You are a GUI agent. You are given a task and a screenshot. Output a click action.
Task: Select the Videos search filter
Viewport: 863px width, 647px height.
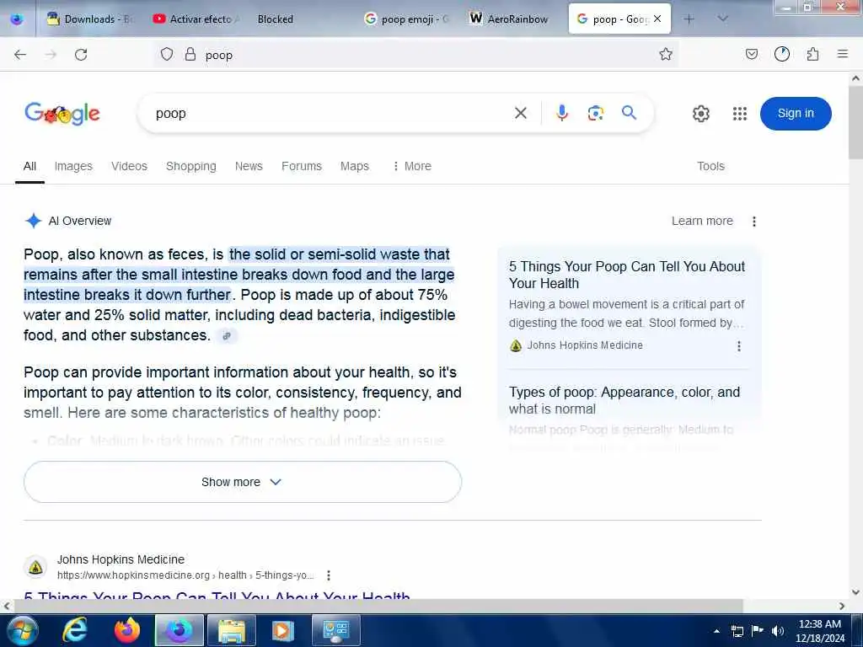coord(129,166)
